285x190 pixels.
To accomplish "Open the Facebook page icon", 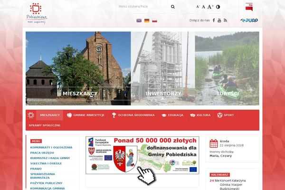I will 214,20.
